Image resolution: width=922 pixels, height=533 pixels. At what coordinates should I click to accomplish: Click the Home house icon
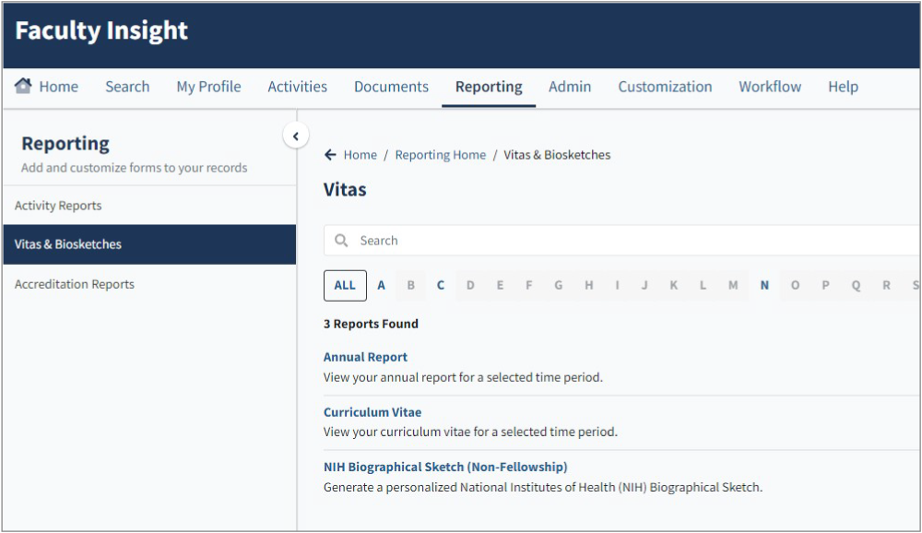pyautogui.click(x=23, y=86)
